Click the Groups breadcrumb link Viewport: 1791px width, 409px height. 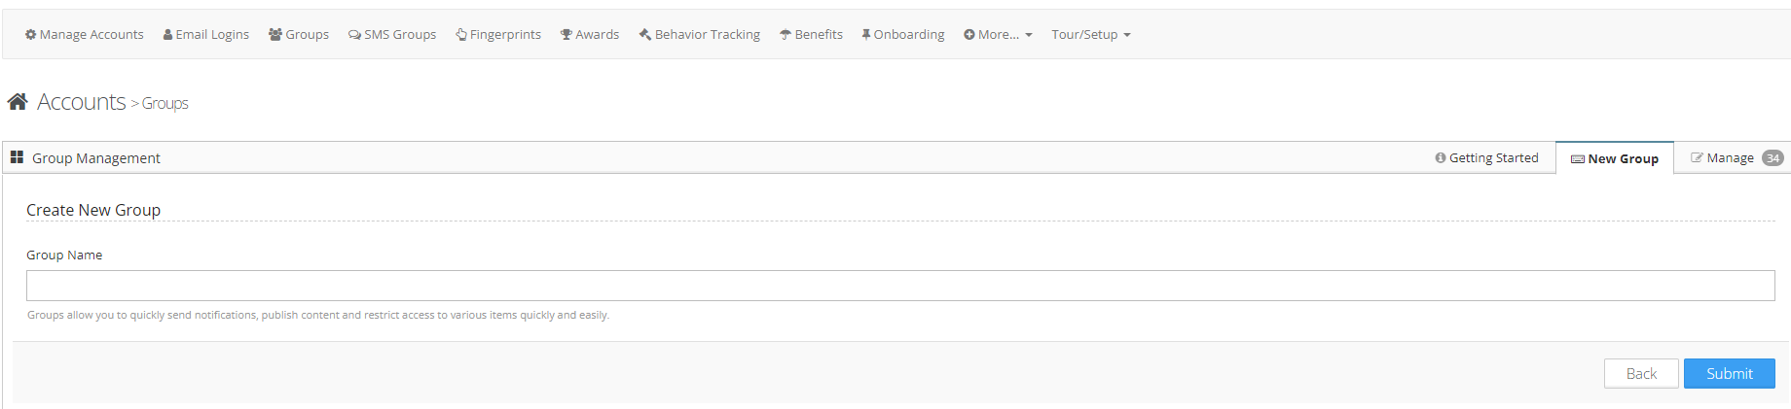[x=165, y=103]
